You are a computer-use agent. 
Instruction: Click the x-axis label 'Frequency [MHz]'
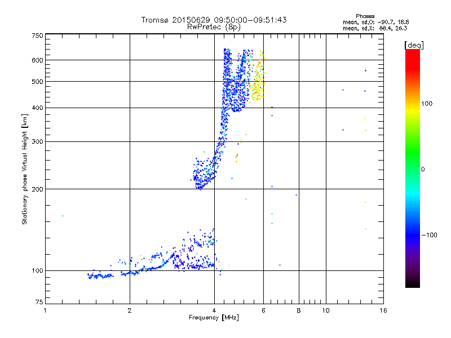[x=214, y=318]
